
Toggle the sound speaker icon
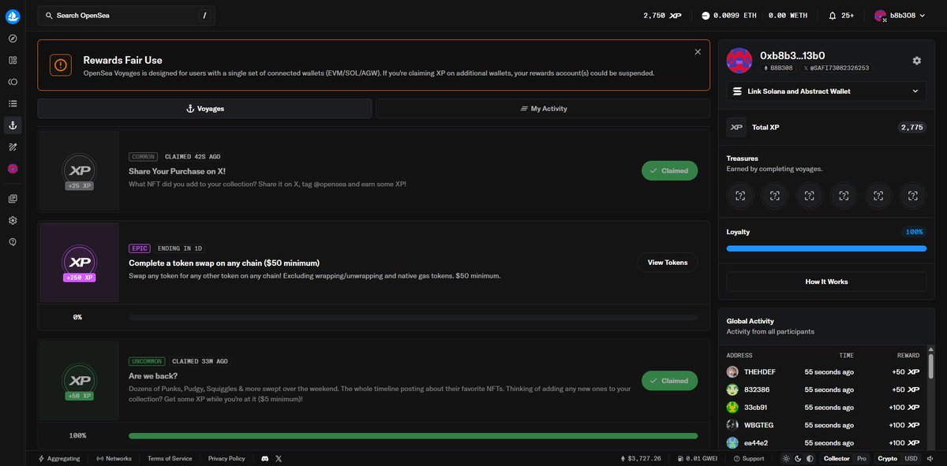[x=930, y=458]
